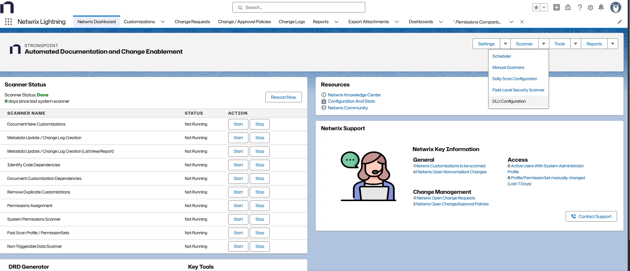Expand the Customizations tab chevron
The width and height of the screenshot is (630, 271).
(x=163, y=22)
